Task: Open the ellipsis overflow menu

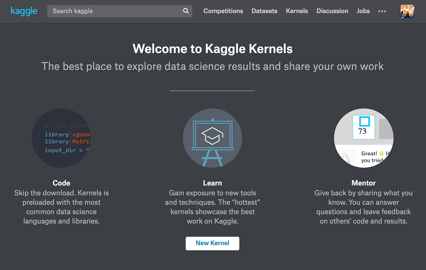Action: tap(382, 12)
